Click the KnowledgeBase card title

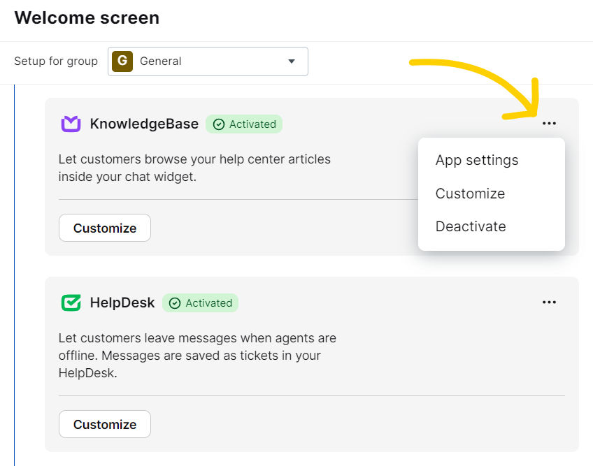coord(144,124)
